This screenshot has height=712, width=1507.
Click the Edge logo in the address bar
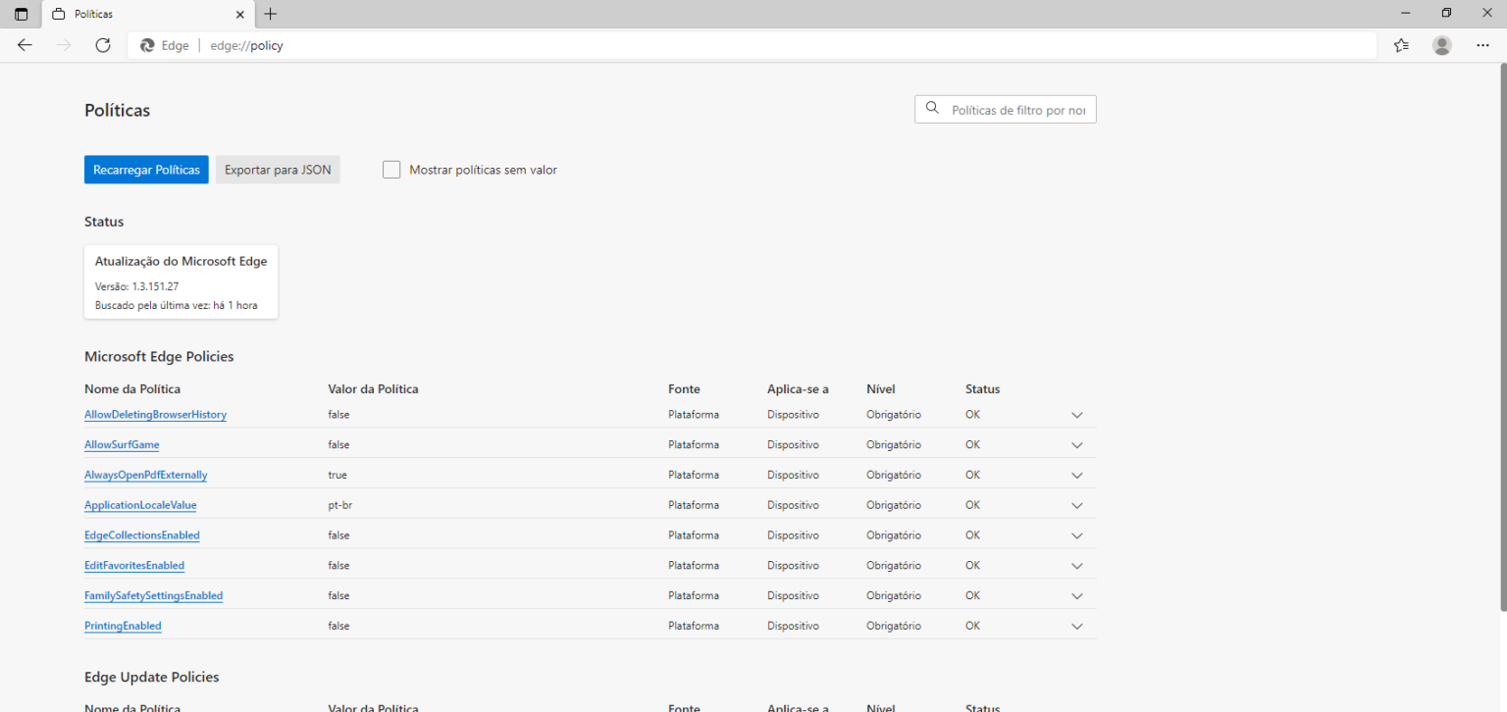(x=149, y=45)
